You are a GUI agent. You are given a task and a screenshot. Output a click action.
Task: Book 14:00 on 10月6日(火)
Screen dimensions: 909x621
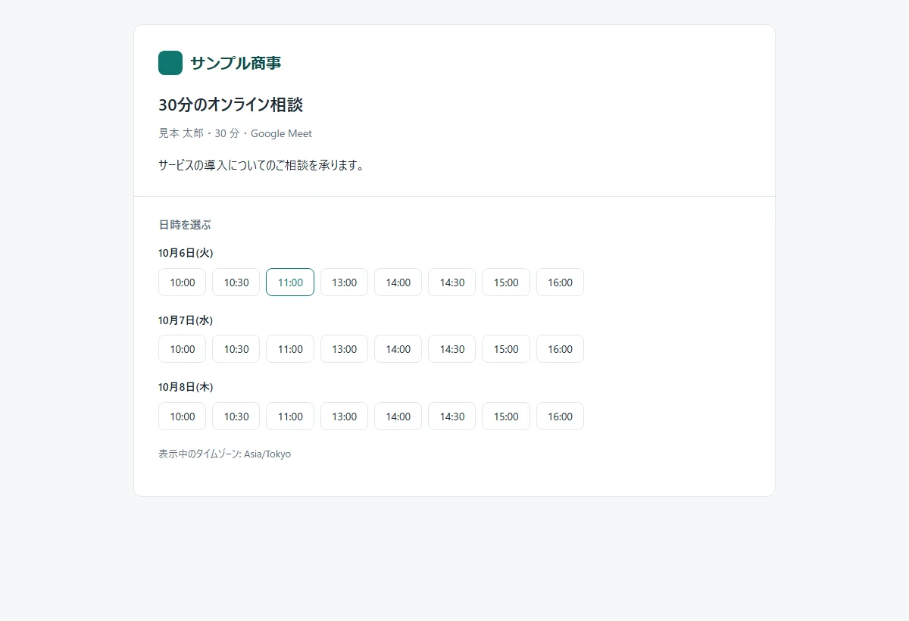[398, 282]
